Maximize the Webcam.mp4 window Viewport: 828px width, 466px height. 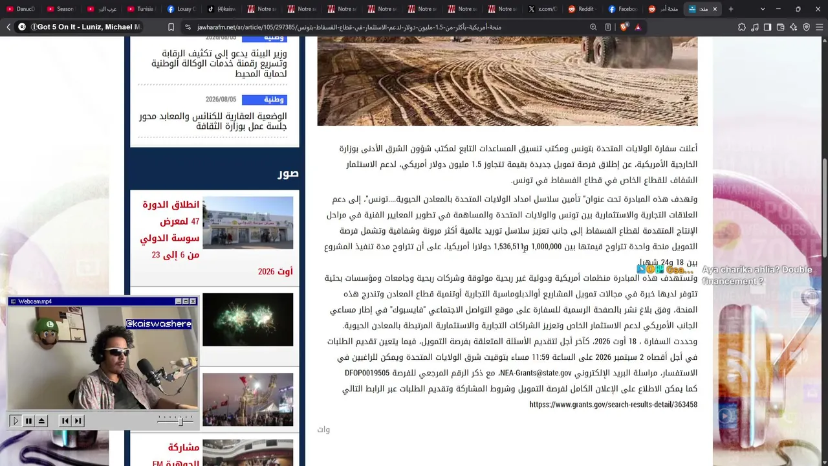pos(186,302)
